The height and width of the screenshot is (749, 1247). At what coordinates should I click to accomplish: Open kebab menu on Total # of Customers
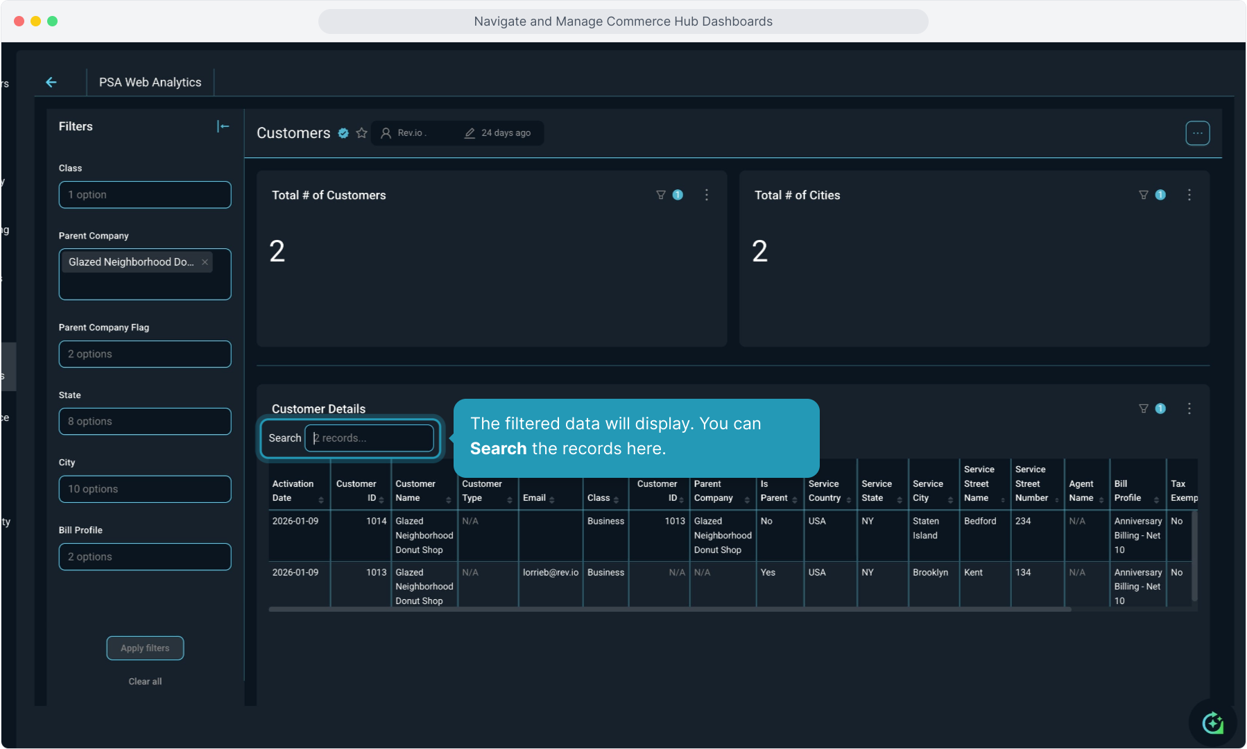(x=706, y=196)
